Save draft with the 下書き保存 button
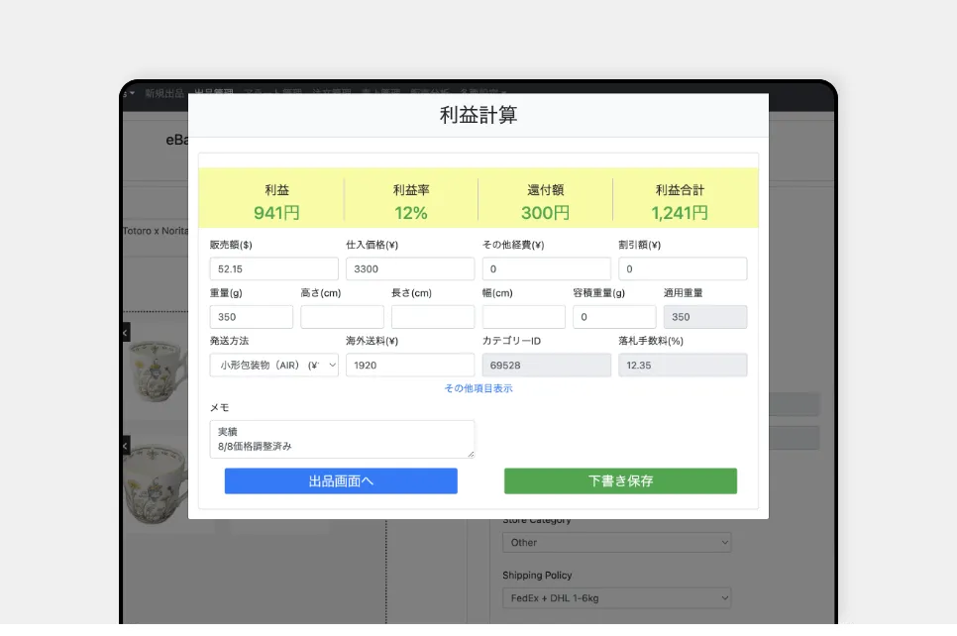 click(620, 481)
